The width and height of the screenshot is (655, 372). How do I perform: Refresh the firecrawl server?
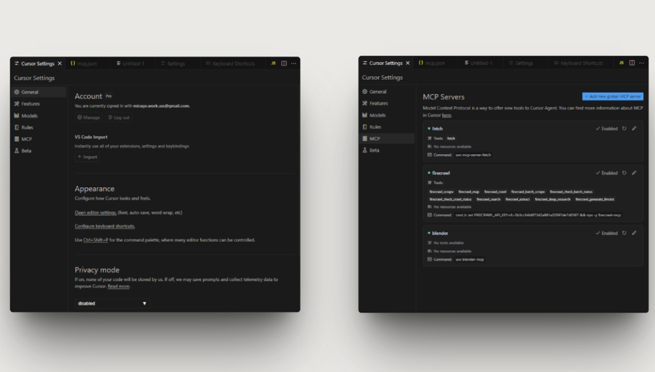pos(624,173)
